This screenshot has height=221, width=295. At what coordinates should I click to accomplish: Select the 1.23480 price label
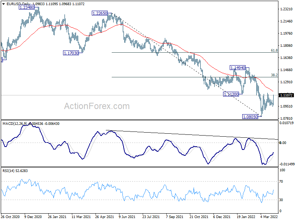[27, 7]
